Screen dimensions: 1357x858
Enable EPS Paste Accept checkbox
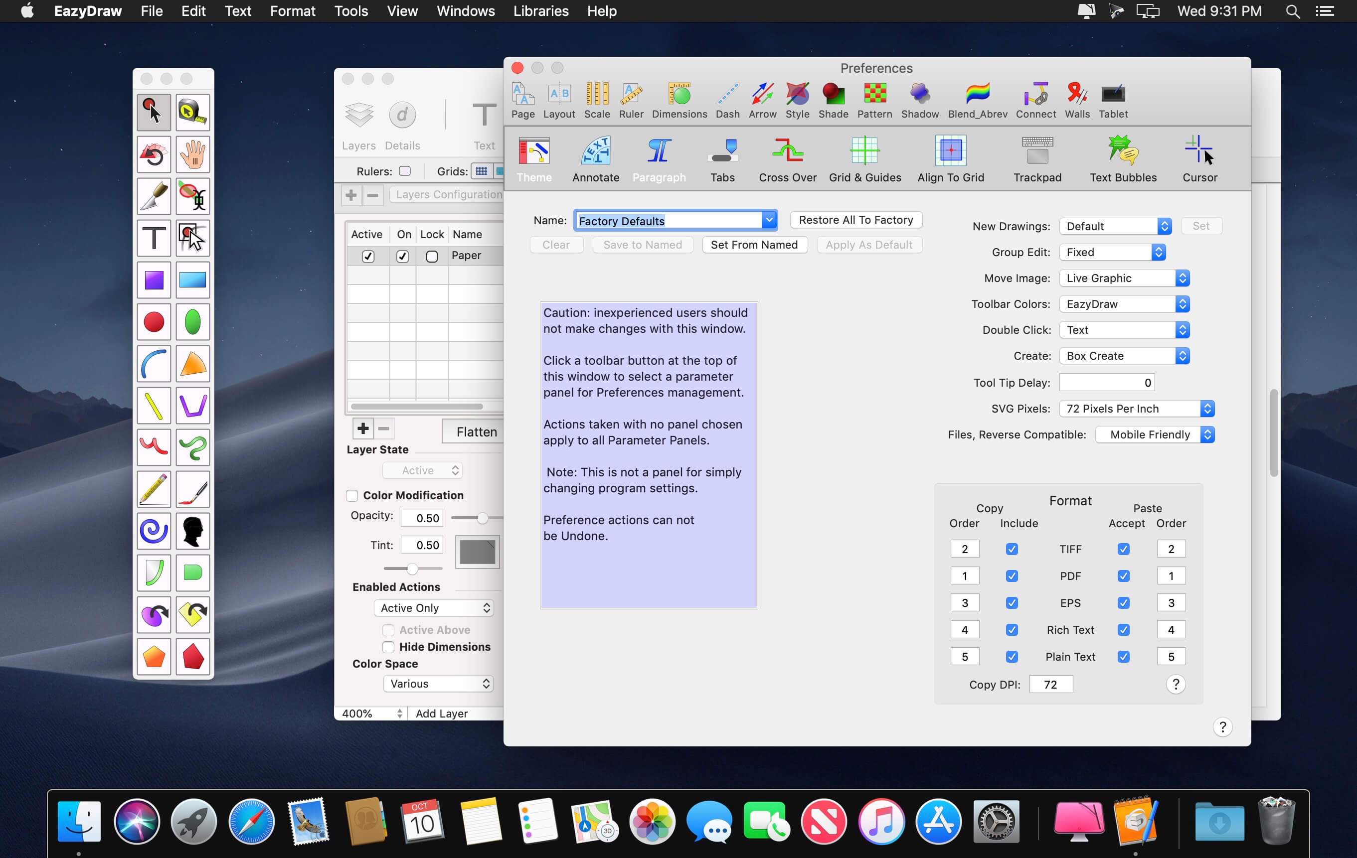1123,603
